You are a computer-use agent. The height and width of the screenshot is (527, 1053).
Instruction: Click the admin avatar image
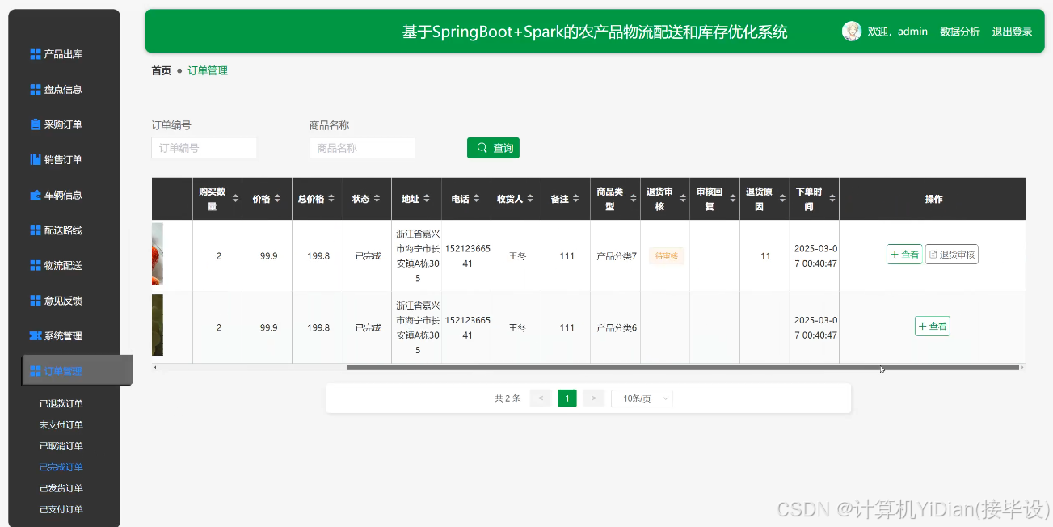[x=852, y=31]
